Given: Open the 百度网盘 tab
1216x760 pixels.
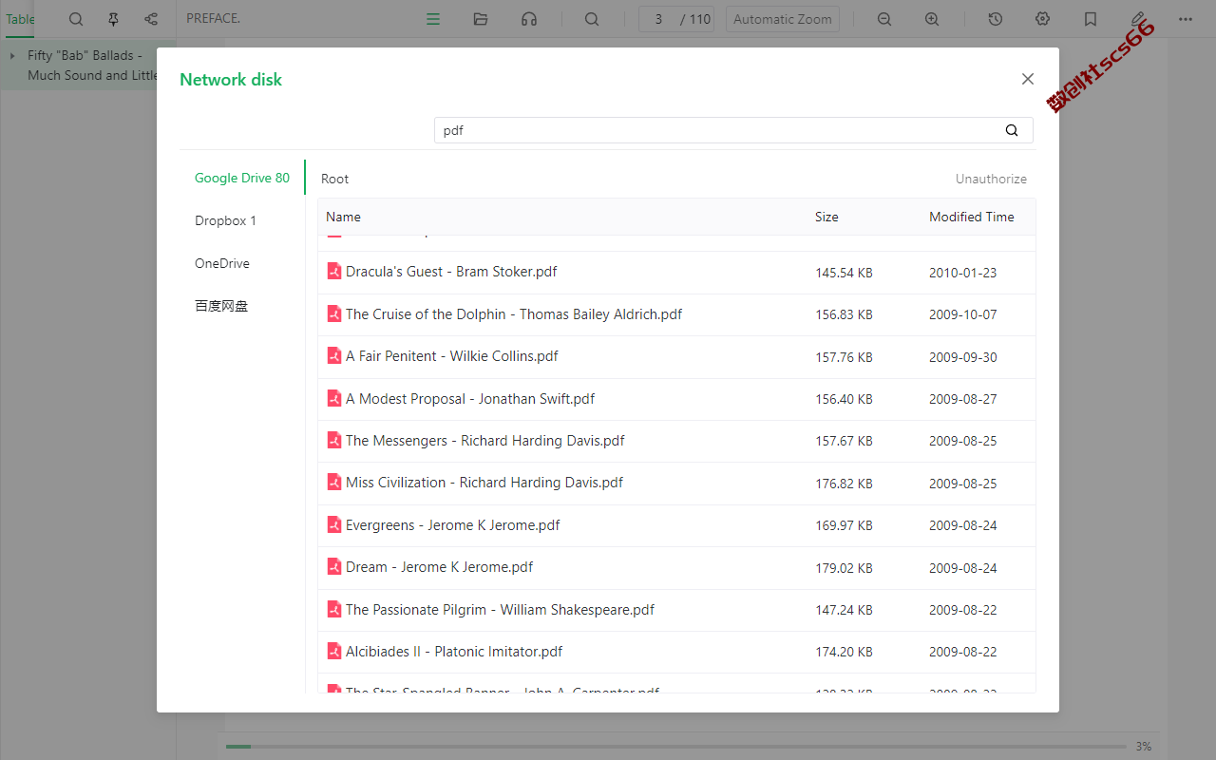Looking at the screenshot, I should click(x=221, y=306).
